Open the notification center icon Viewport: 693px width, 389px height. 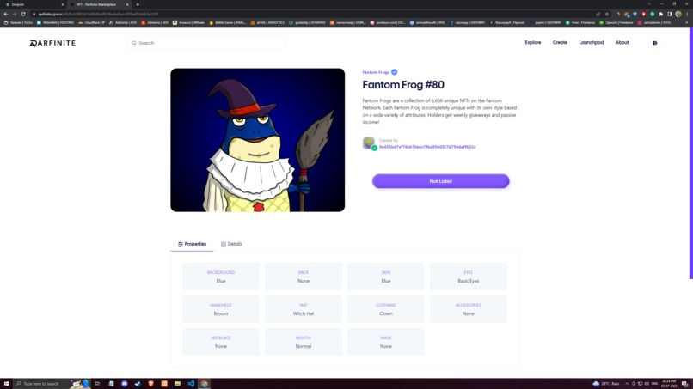(684, 384)
